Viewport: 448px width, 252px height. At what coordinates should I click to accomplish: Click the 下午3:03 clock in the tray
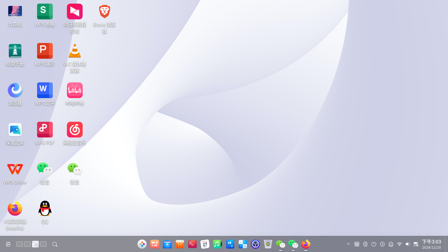tap(432, 242)
